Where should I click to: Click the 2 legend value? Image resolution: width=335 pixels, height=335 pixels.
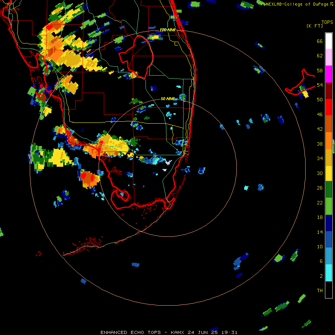coord(321,276)
